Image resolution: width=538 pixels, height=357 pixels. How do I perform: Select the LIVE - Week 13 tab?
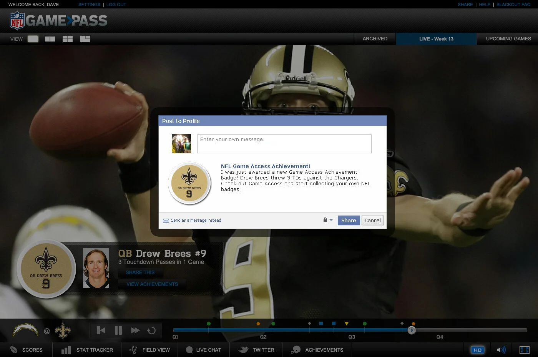pos(436,39)
